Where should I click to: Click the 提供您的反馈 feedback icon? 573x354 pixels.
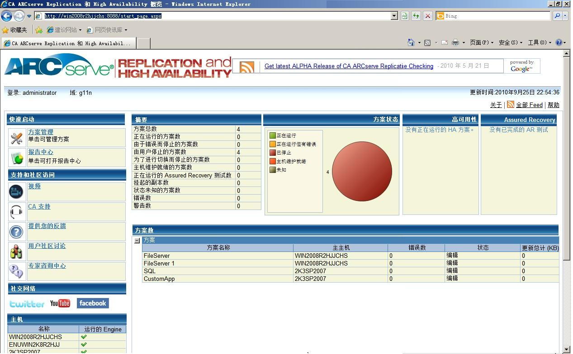coord(16,232)
